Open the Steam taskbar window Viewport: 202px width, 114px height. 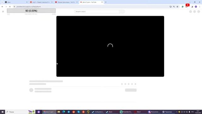tap(112, 112)
